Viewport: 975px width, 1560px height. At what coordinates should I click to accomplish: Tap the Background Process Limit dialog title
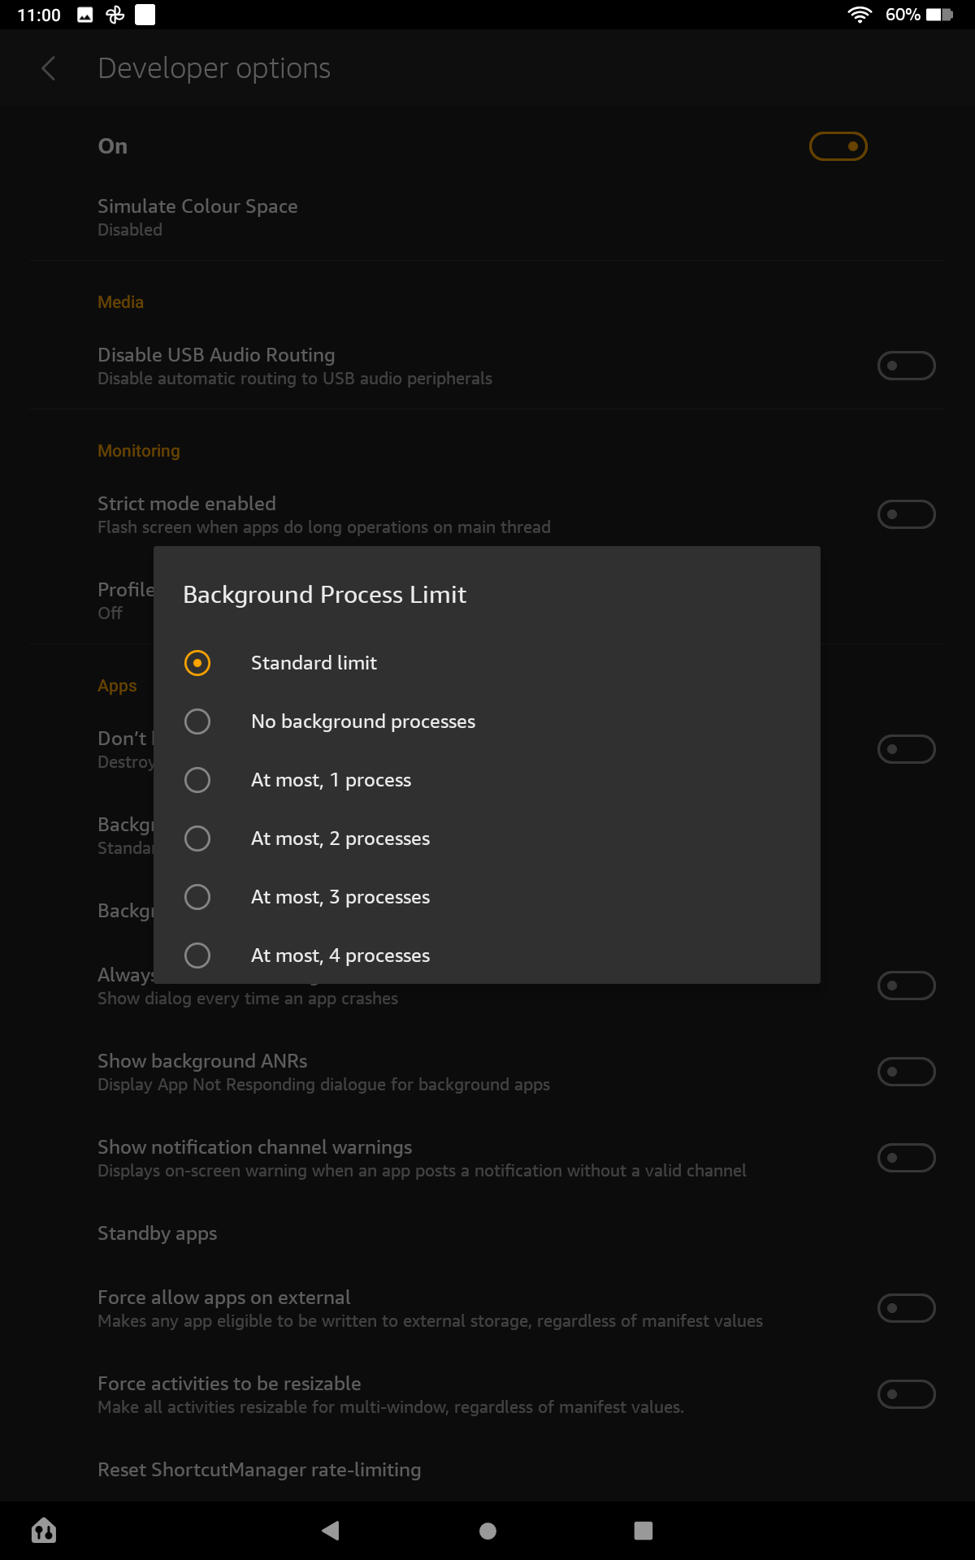[323, 594]
